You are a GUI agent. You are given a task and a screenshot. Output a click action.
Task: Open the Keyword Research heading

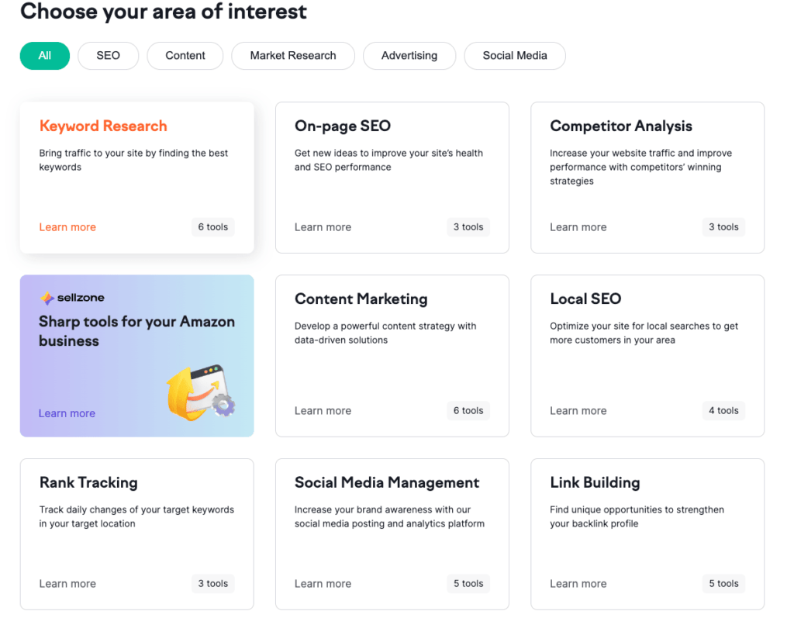coord(103,126)
